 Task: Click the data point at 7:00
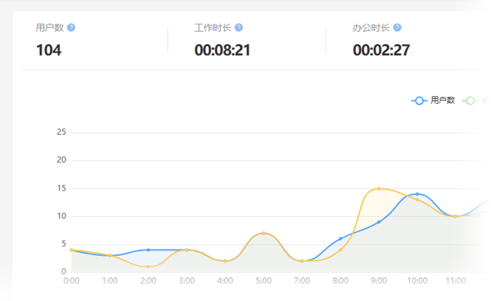point(302,261)
